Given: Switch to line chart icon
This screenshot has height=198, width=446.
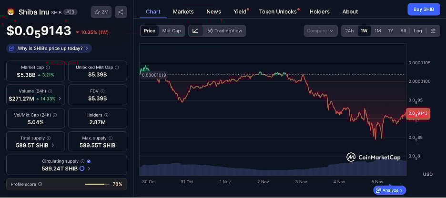Looking at the screenshot, I should coord(195,30).
